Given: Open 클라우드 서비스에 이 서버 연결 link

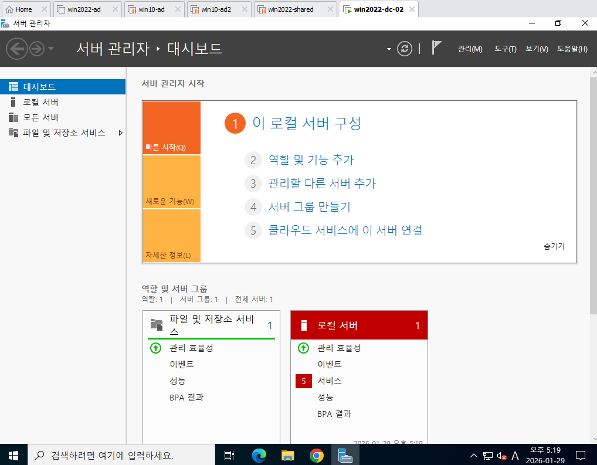Looking at the screenshot, I should click(345, 230).
